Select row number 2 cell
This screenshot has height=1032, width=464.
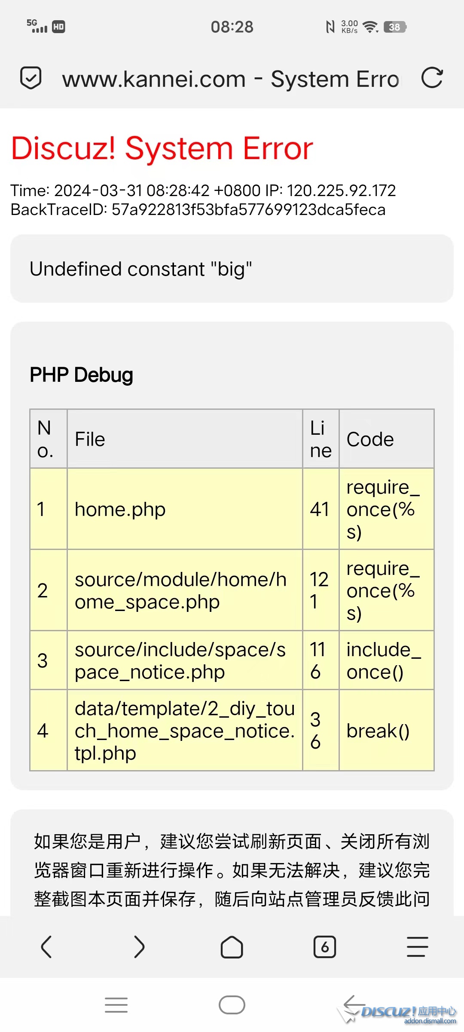(49, 590)
